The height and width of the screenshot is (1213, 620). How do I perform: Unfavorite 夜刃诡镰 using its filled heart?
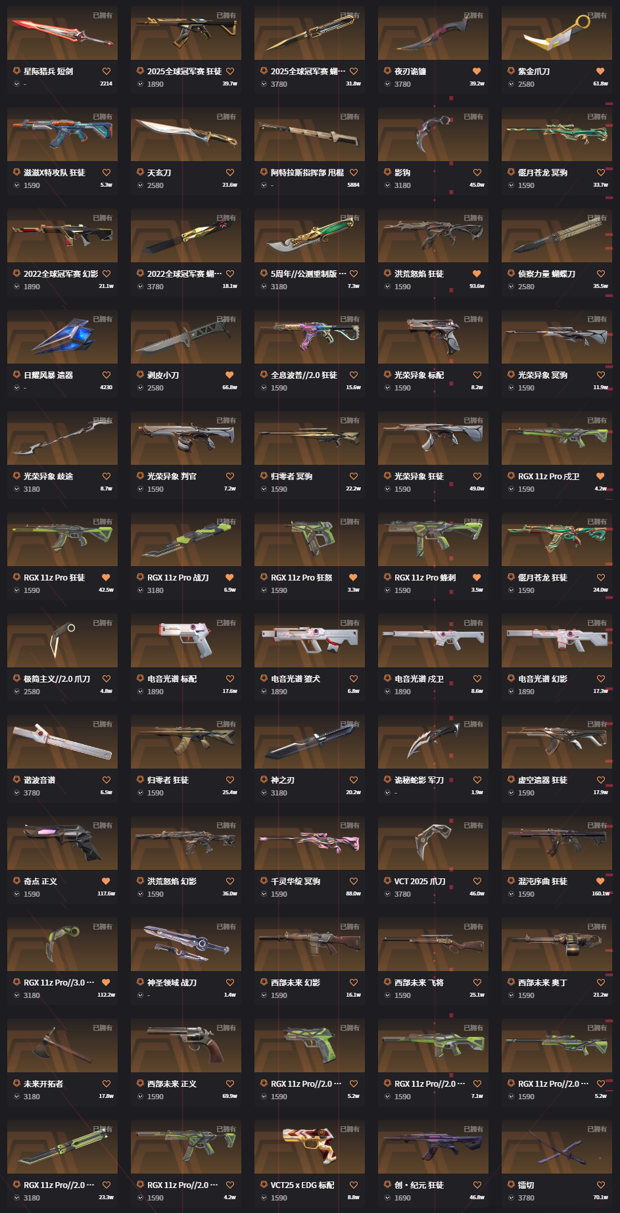477,71
